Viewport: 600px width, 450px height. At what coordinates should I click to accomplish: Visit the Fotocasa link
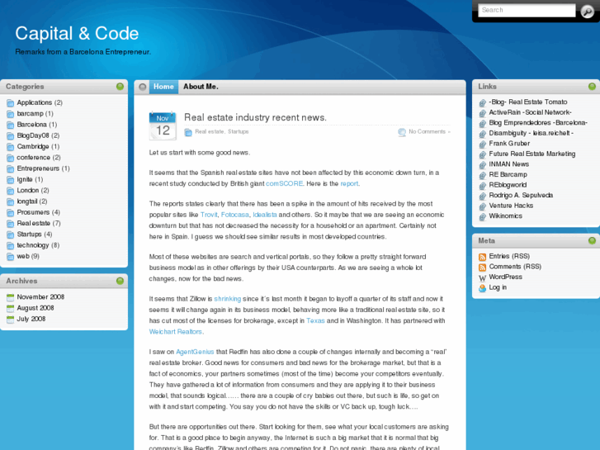(x=235, y=215)
